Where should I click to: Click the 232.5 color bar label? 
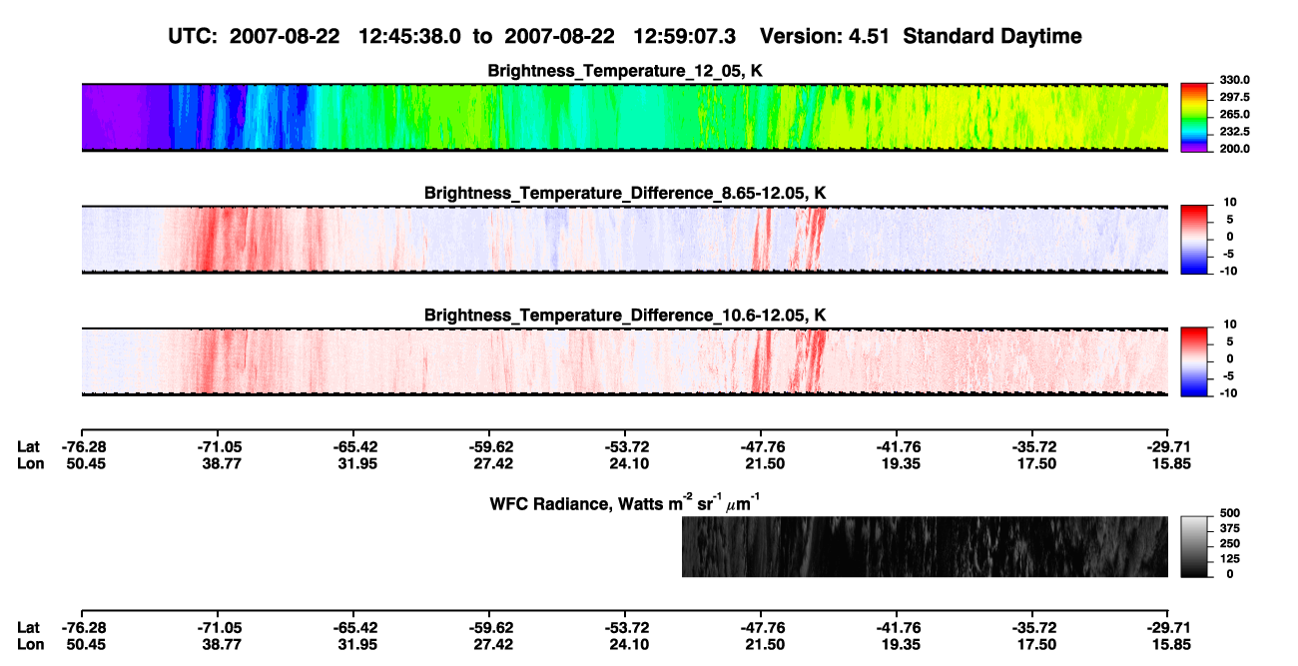point(1234,131)
